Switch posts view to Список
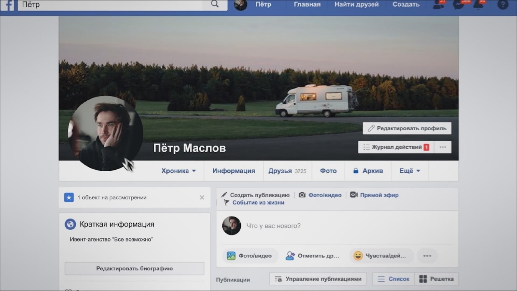Image resolution: width=517 pixels, height=291 pixels. coord(393,279)
